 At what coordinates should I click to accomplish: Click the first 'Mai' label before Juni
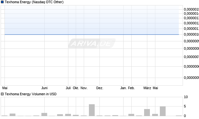tap(5, 88)
